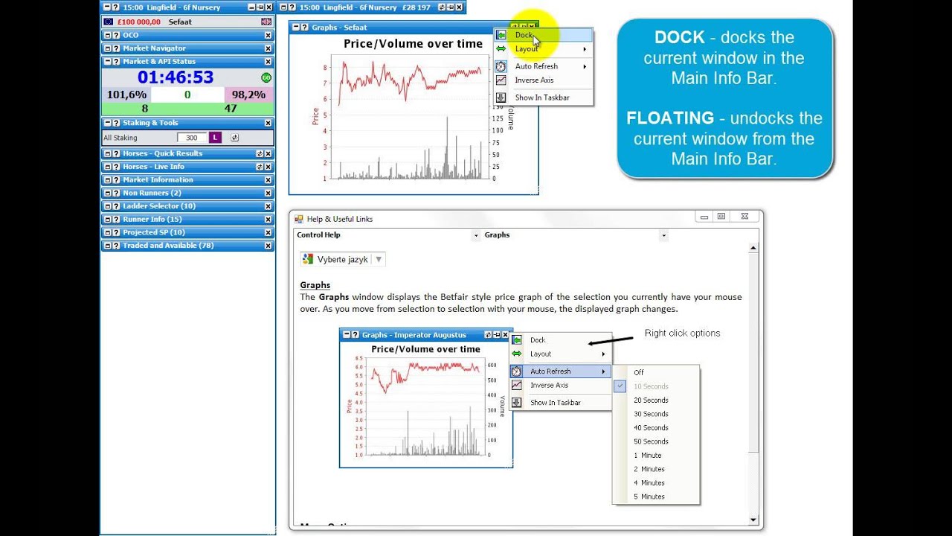
Task: Collapse the Staking & Tools panel
Action: [x=107, y=123]
